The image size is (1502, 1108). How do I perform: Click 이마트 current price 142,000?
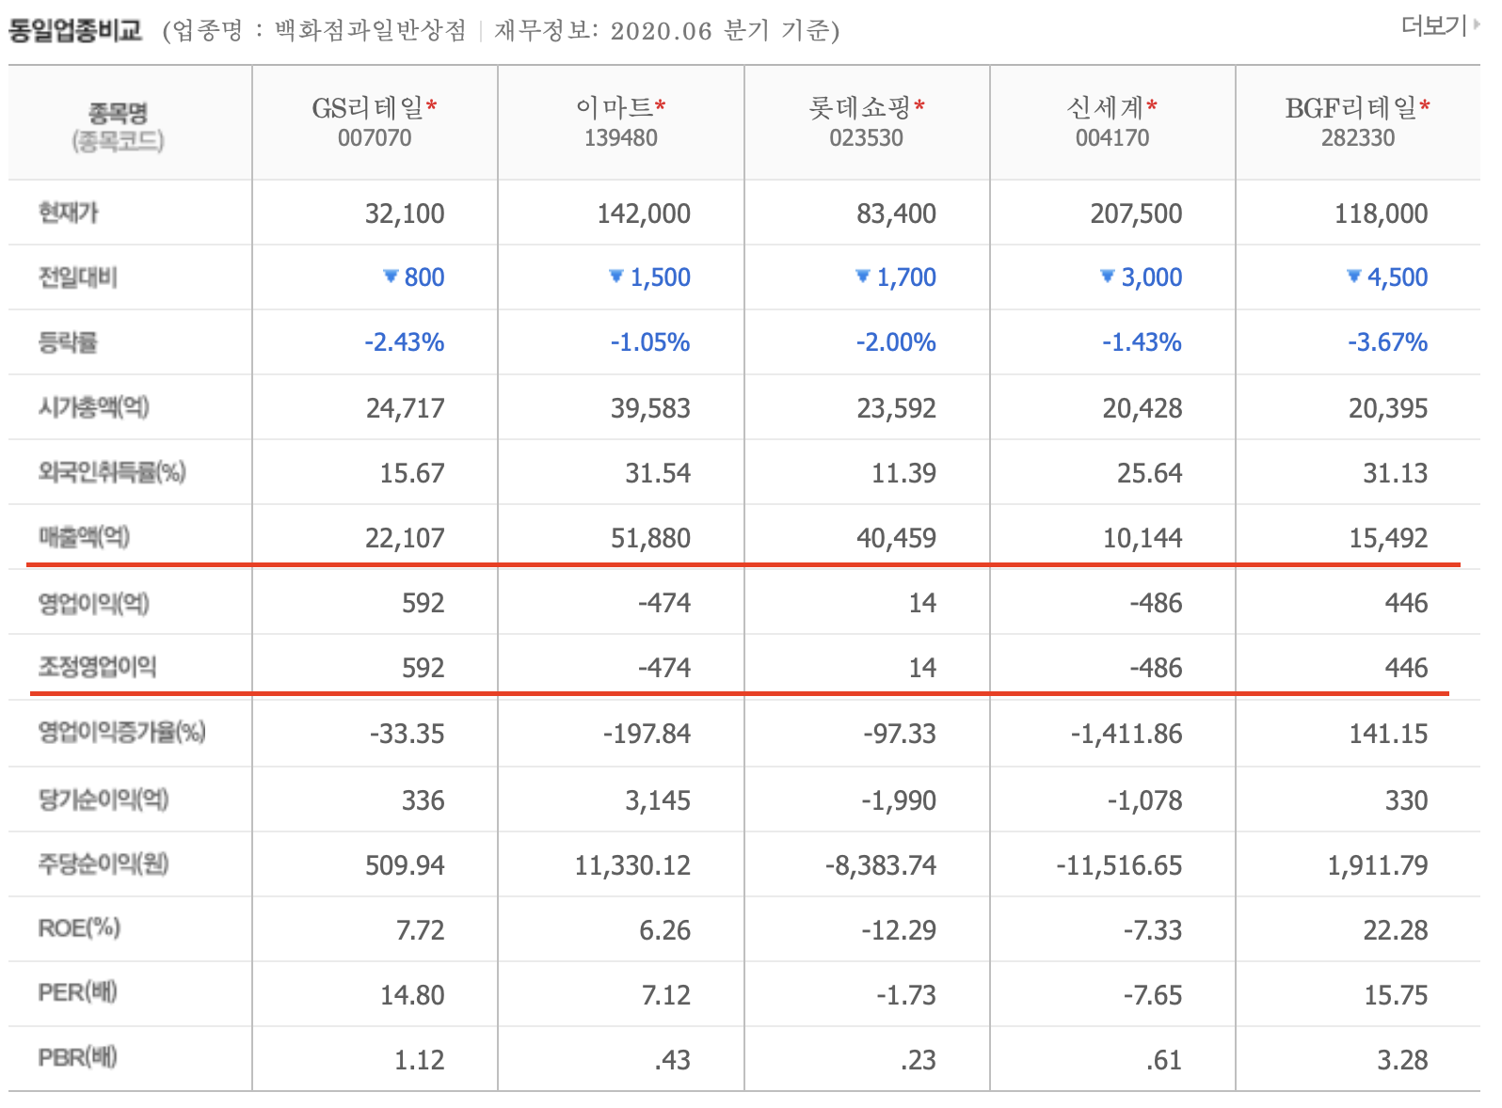[644, 214]
